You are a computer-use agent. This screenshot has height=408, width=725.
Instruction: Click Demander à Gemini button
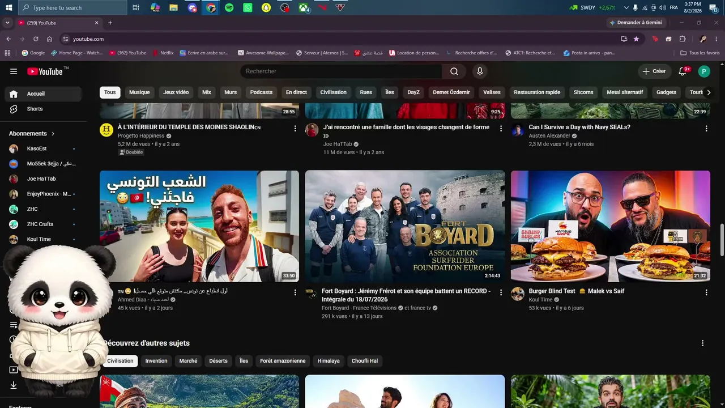635,23
